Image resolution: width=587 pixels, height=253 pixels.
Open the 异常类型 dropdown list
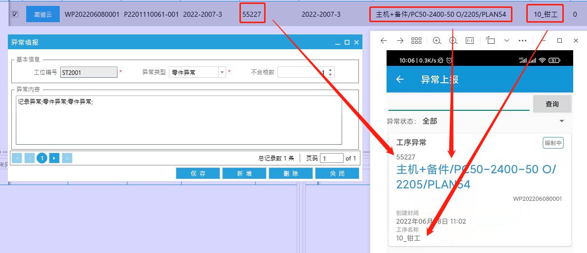coord(222,72)
